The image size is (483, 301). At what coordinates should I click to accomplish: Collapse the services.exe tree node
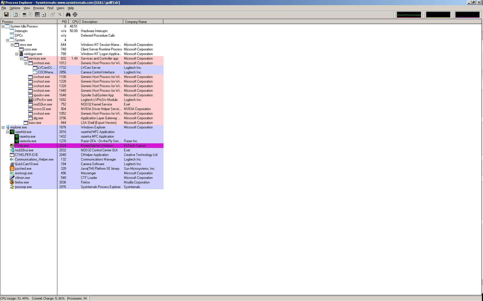click(x=21, y=58)
